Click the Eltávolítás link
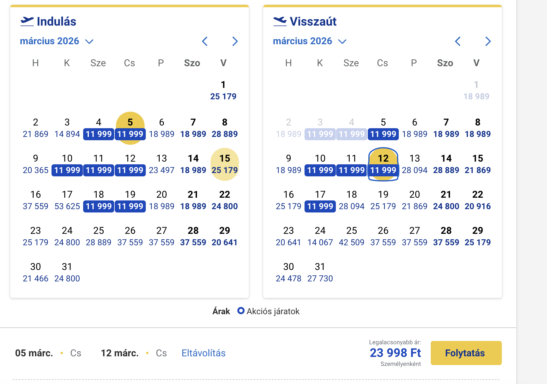 203,353
